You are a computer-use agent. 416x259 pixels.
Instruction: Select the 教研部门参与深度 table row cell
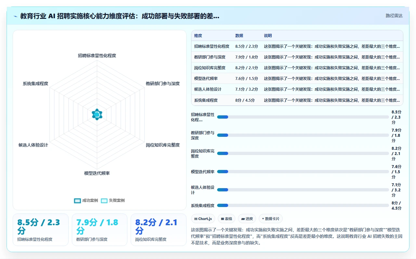pos(212,57)
